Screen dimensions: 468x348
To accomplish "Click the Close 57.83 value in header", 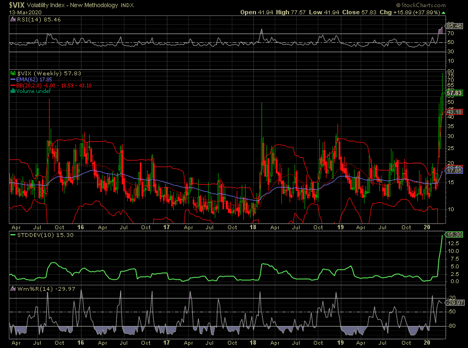I will (360, 12).
